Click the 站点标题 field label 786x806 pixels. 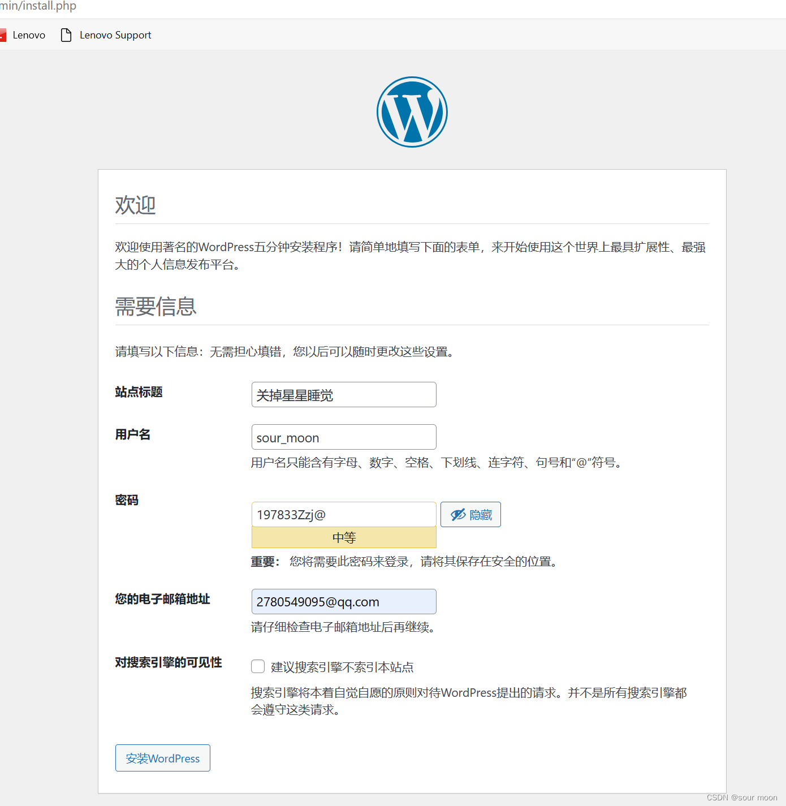[139, 392]
